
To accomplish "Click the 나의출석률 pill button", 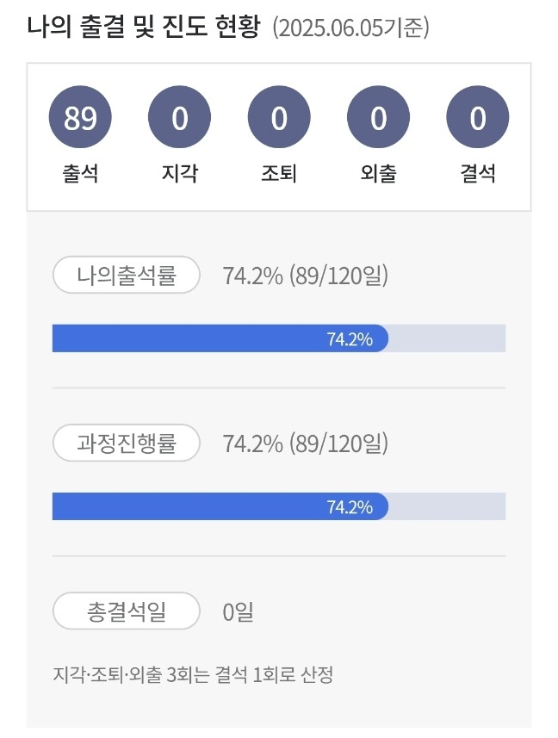I will click(x=126, y=276).
